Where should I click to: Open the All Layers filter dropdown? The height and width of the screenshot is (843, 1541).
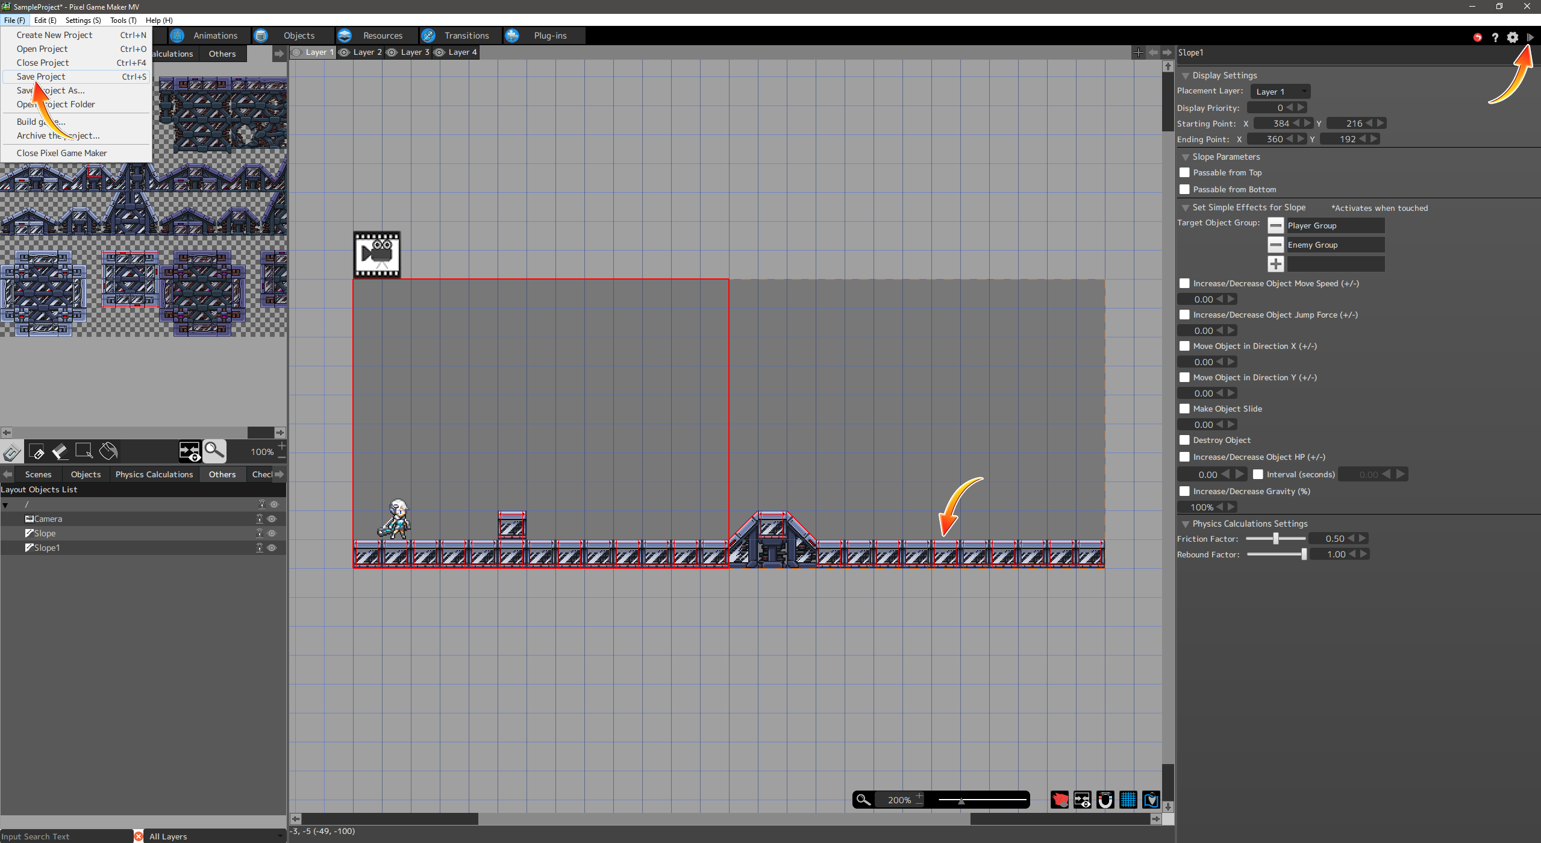[x=215, y=836]
